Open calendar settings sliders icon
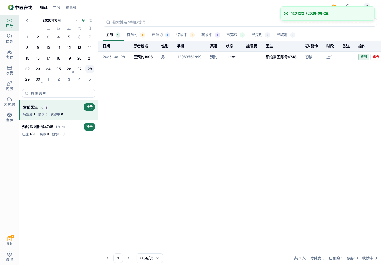The width and height of the screenshot is (381, 265). pyautogui.click(x=90, y=20)
